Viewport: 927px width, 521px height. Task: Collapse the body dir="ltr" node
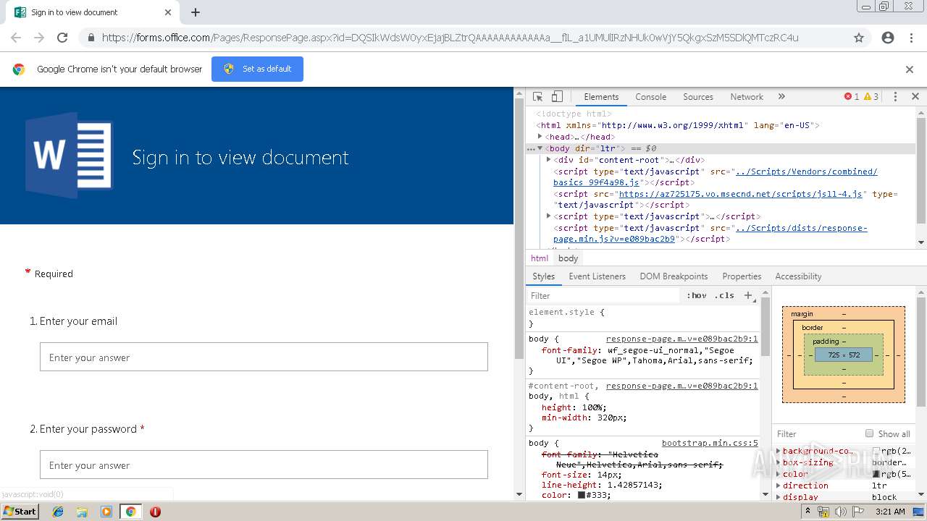[x=540, y=148]
